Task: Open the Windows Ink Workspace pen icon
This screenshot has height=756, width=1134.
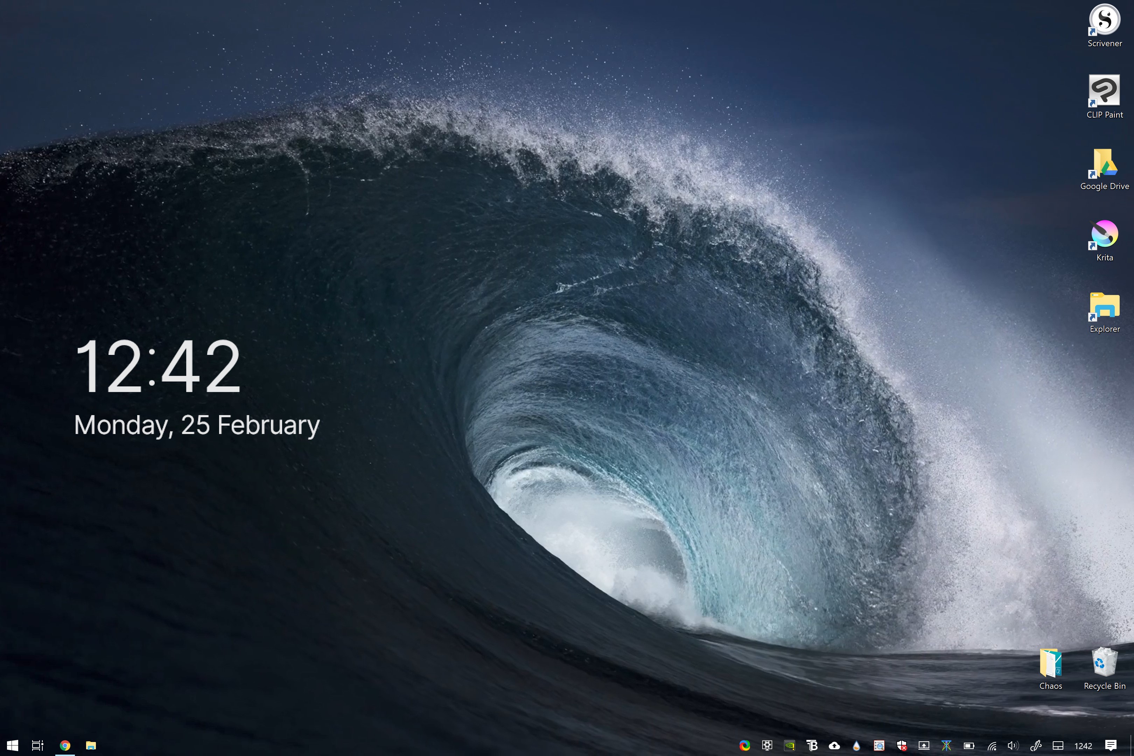Action: click(1037, 745)
